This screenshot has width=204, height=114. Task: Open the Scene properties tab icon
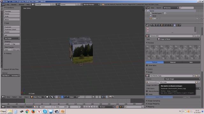point(157,25)
